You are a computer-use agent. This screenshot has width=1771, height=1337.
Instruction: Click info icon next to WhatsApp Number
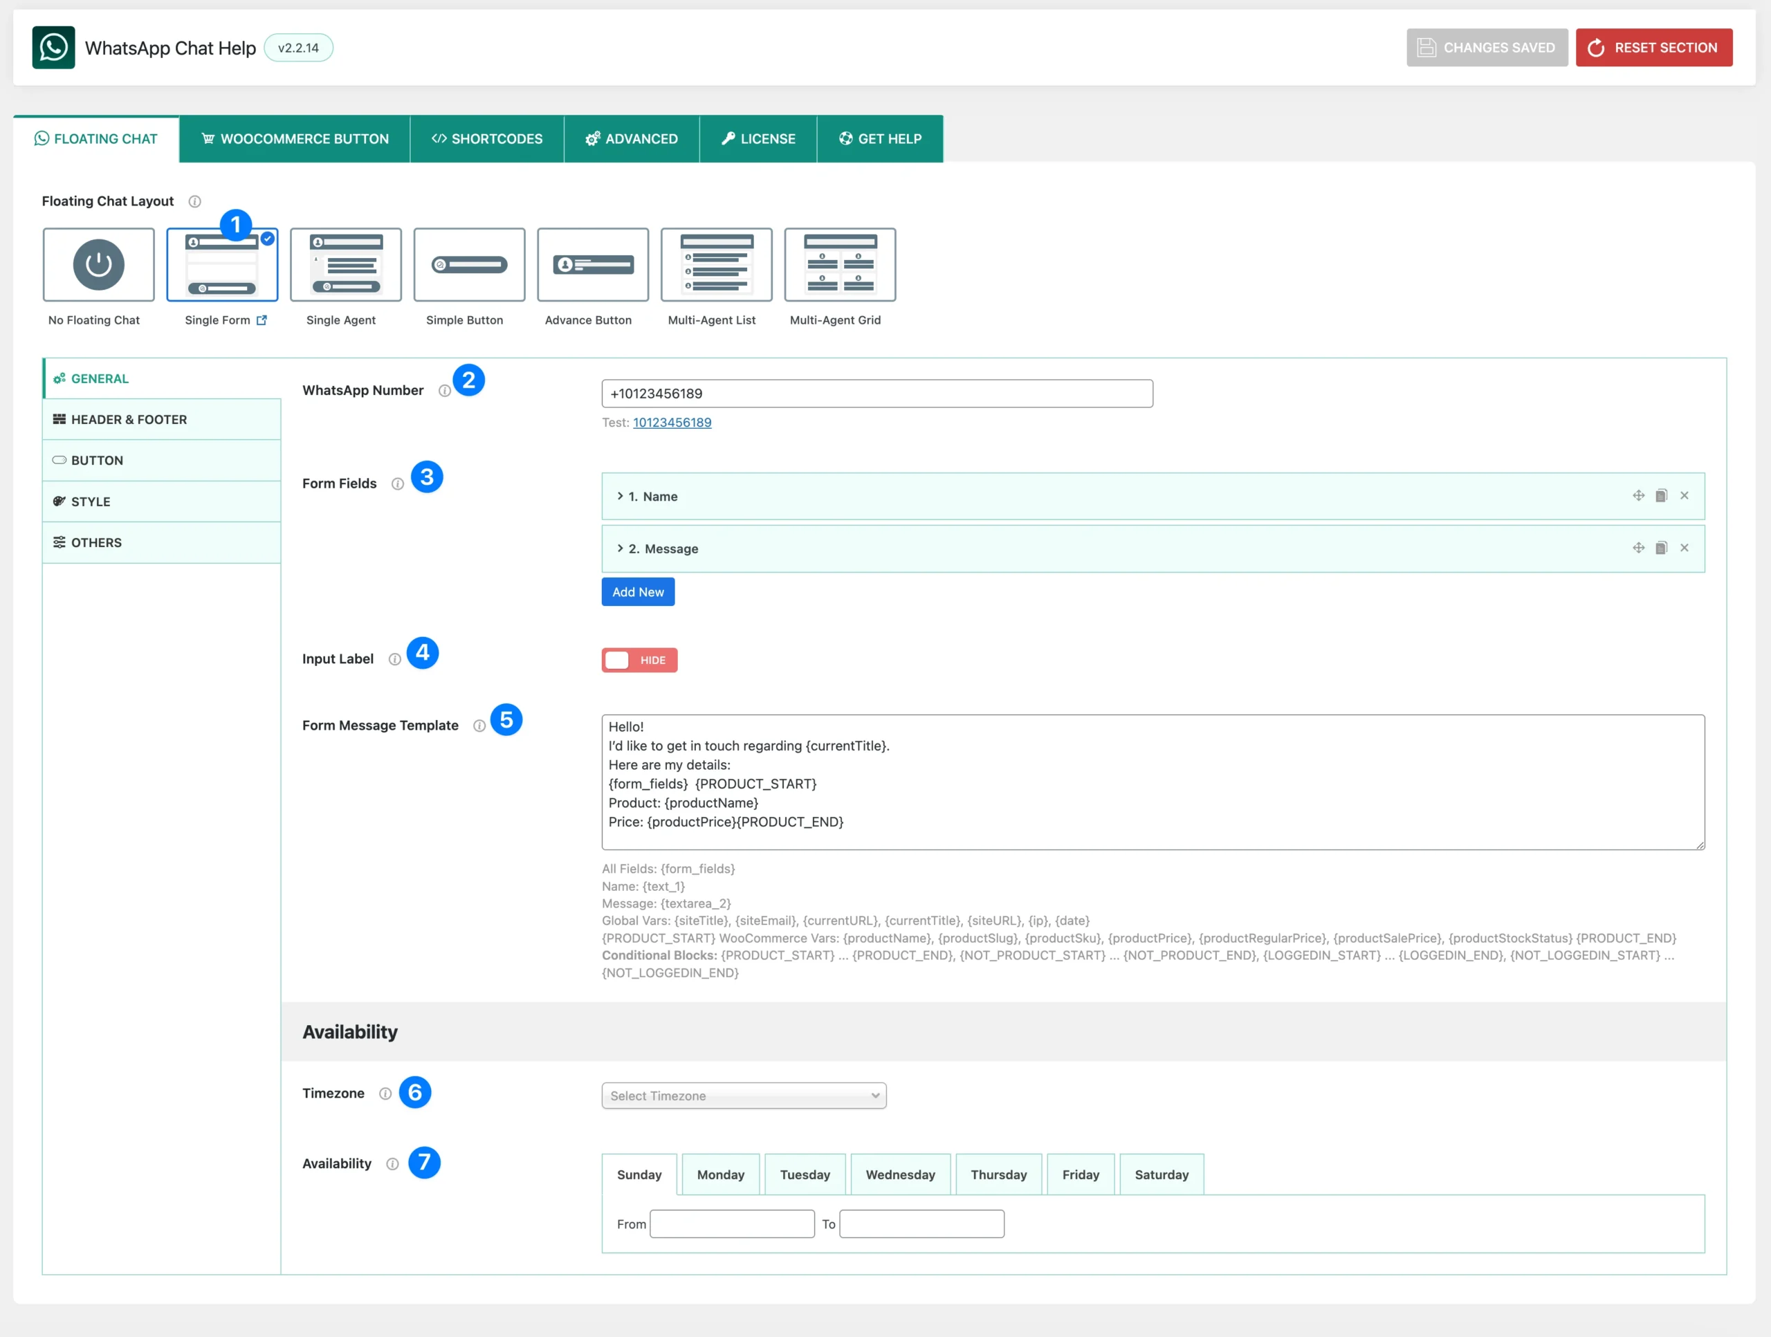click(444, 391)
